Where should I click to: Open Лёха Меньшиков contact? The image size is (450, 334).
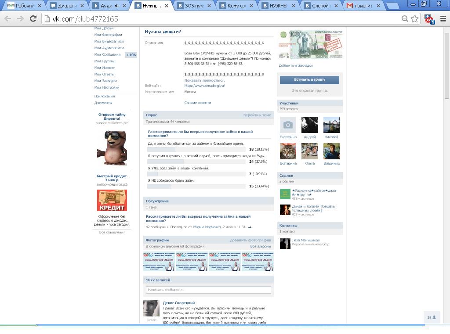click(x=306, y=240)
